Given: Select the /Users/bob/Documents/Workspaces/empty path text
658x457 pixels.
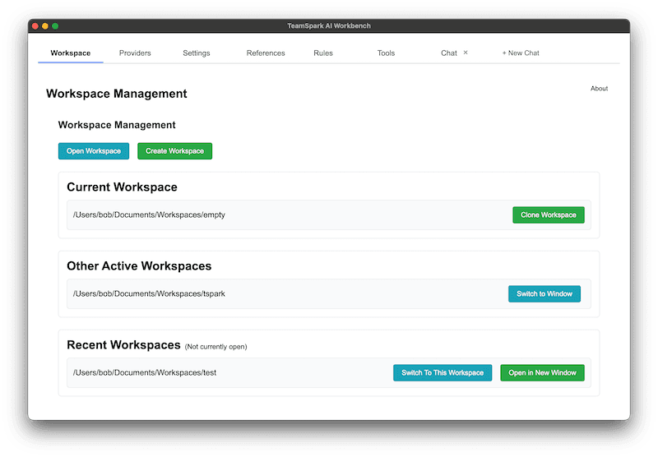Looking at the screenshot, I should pyautogui.click(x=149, y=215).
